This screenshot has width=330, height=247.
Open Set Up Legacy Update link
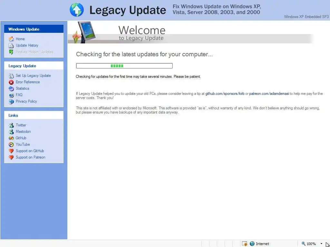[x=33, y=76]
